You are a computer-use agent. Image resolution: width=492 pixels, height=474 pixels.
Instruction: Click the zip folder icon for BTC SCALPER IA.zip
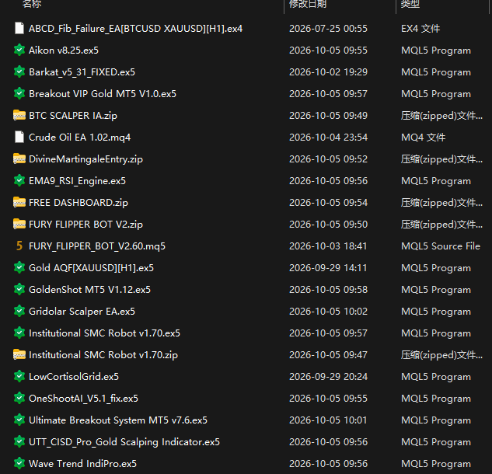click(19, 115)
